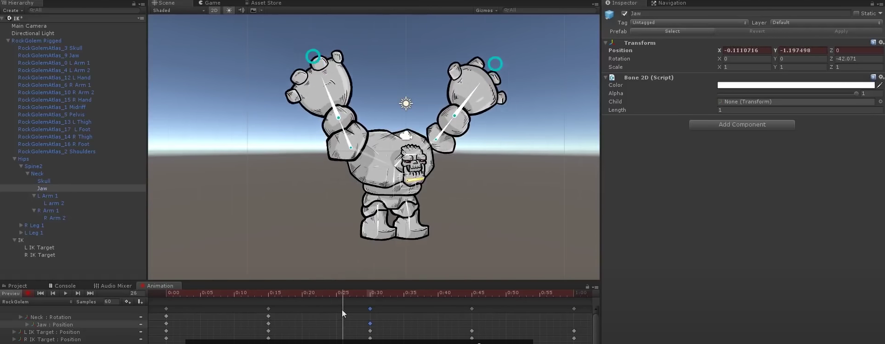Open the RockGolem clip selector dropdown
Viewport: 885px width, 344px height.
click(x=37, y=302)
